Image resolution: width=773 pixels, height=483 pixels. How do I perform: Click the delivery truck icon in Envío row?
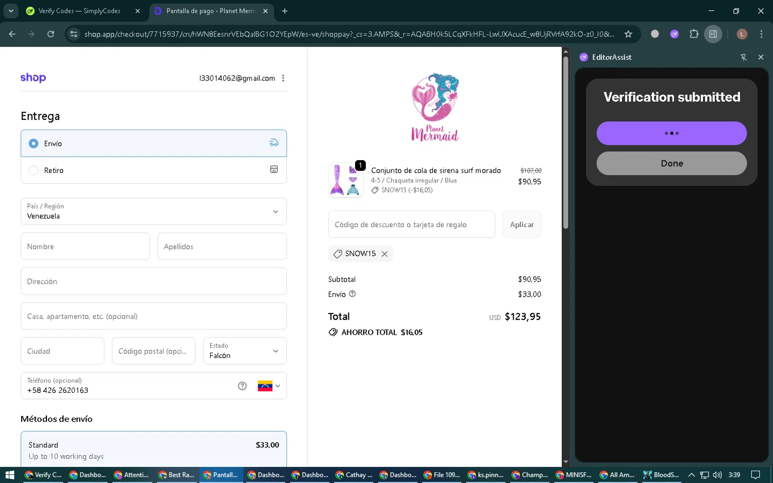coord(274,143)
